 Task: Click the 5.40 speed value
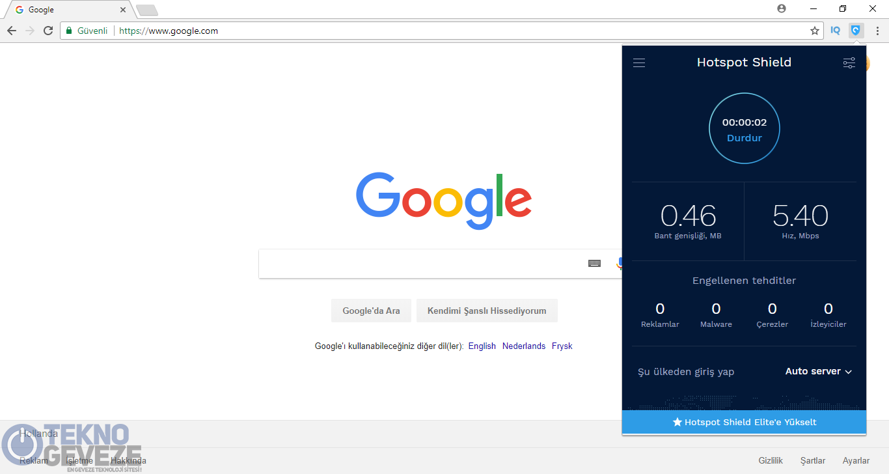coord(800,216)
